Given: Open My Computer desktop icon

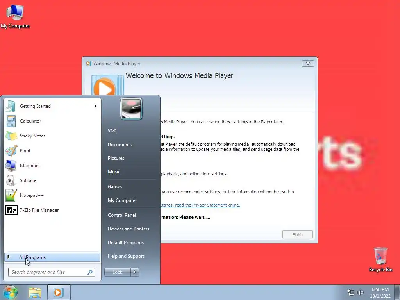Looking at the screenshot, I should [15, 16].
